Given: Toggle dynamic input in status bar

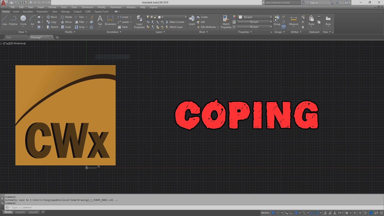Looking at the screenshot, I should [x=286, y=213].
